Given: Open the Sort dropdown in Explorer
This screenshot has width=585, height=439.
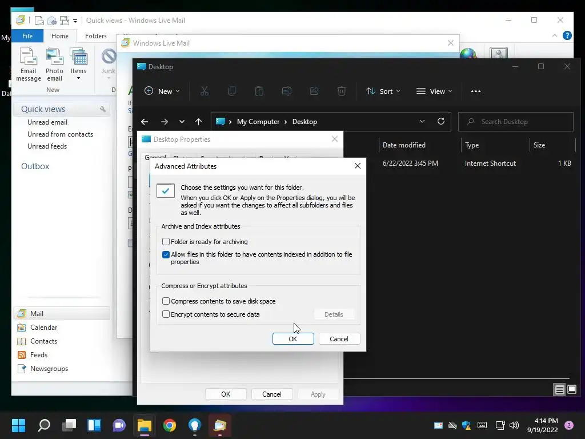Looking at the screenshot, I should [x=383, y=91].
